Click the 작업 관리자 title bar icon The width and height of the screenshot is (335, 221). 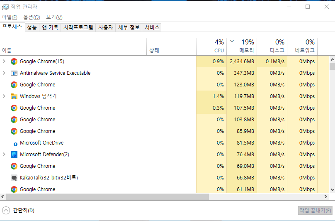5,7
